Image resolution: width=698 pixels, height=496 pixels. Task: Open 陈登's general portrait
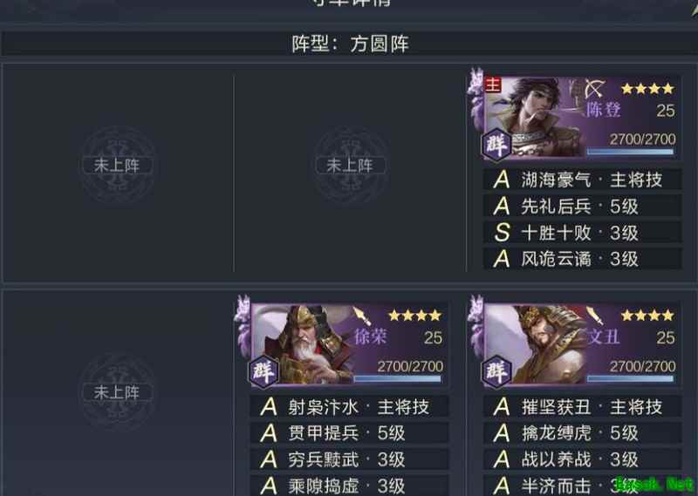tap(532, 117)
